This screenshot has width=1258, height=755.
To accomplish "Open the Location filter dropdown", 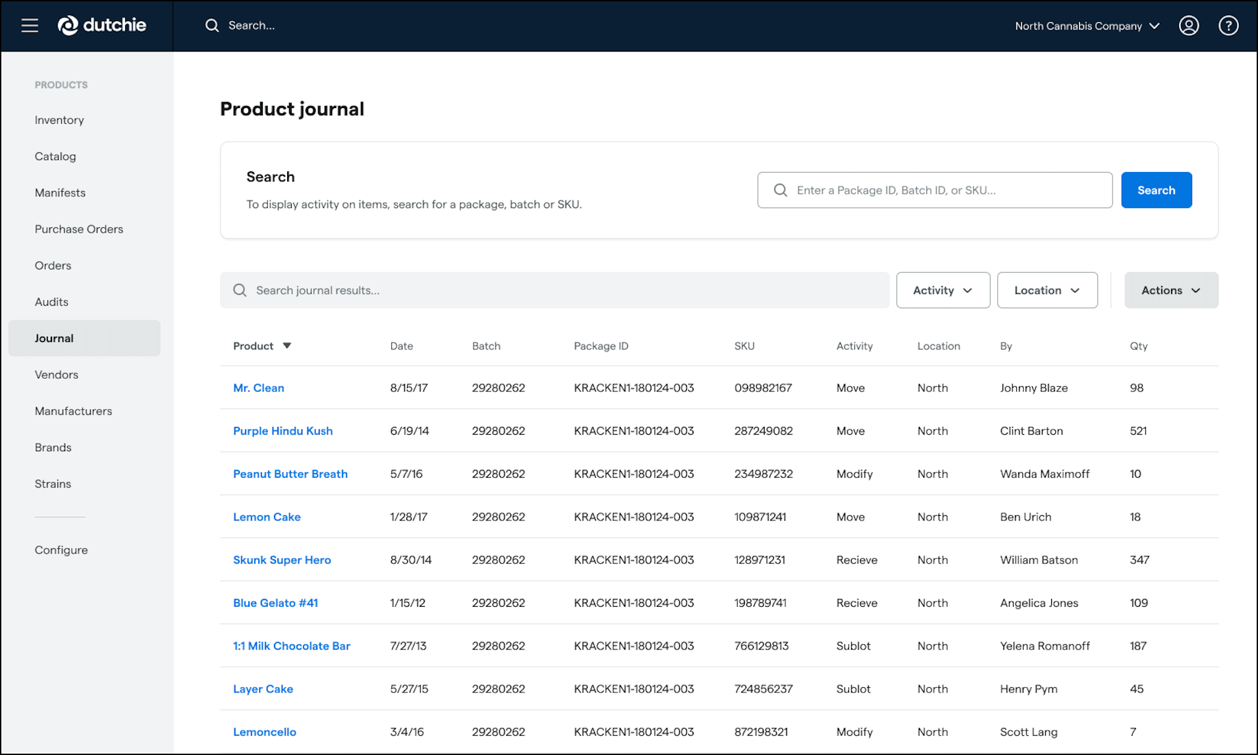I will 1047,290.
